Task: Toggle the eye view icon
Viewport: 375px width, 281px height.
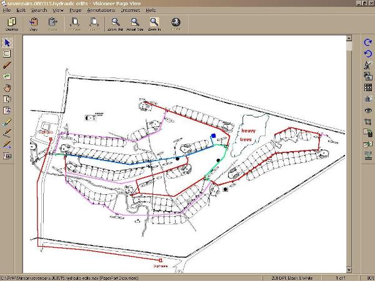Action: pyautogui.click(x=367, y=110)
